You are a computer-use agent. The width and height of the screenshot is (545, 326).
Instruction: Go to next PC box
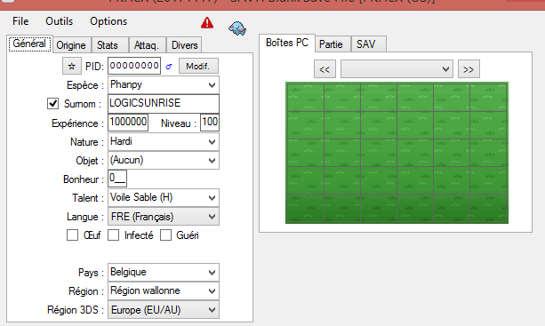[x=469, y=69]
